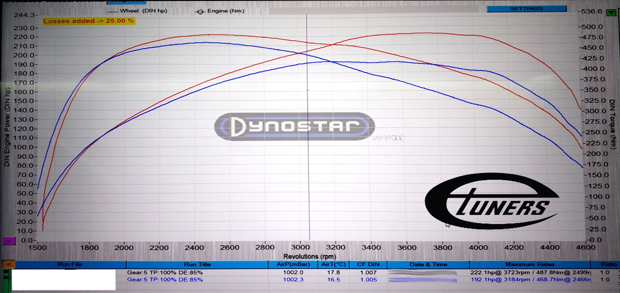The width and height of the screenshot is (620, 293).
Task: Click the Engine (Nm) legend marker
Action: [201, 11]
